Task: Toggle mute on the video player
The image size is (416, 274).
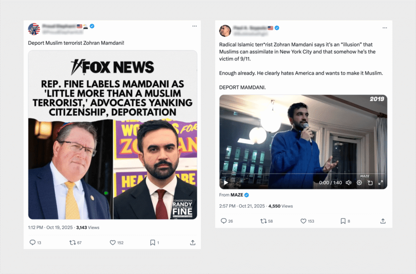Action: [348, 183]
